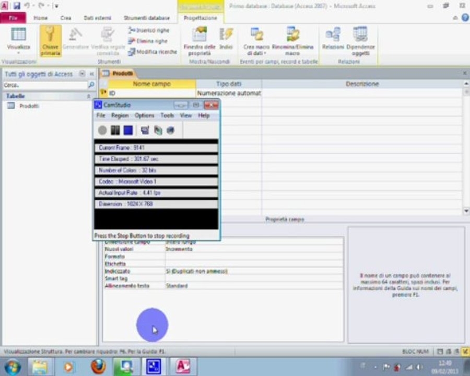The height and width of the screenshot is (376, 470).
Task: Open File Explorer from the taskbar
Action: (x=40, y=367)
